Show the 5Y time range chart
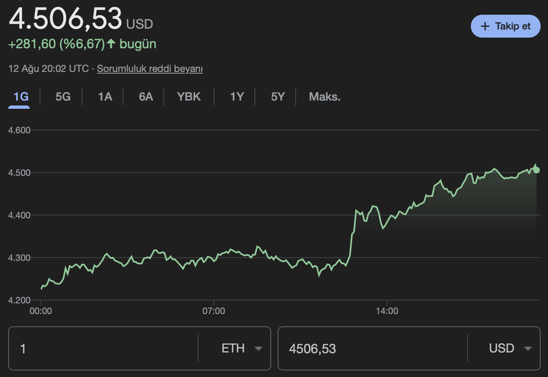This screenshot has height=377, width=548. pos(278,96)
